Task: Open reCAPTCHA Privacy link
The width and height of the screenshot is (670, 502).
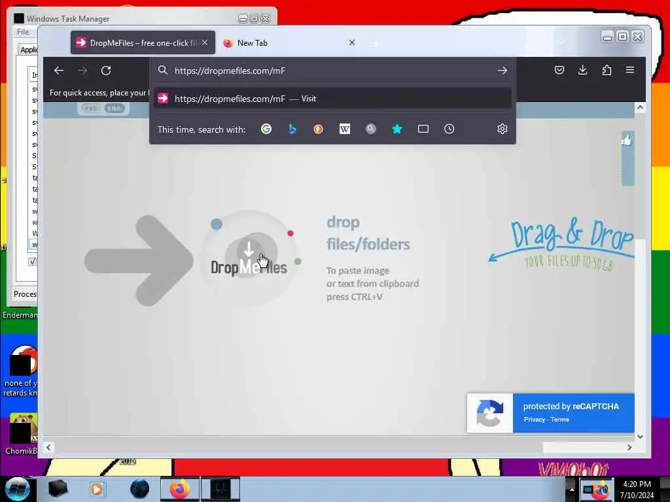Action: [x=534, y=420]
